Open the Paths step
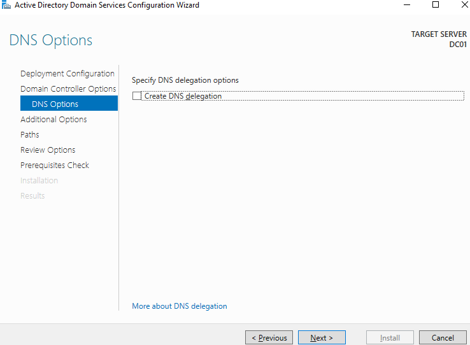The height and width of the screenshot is (345, 470). [30, 135]
